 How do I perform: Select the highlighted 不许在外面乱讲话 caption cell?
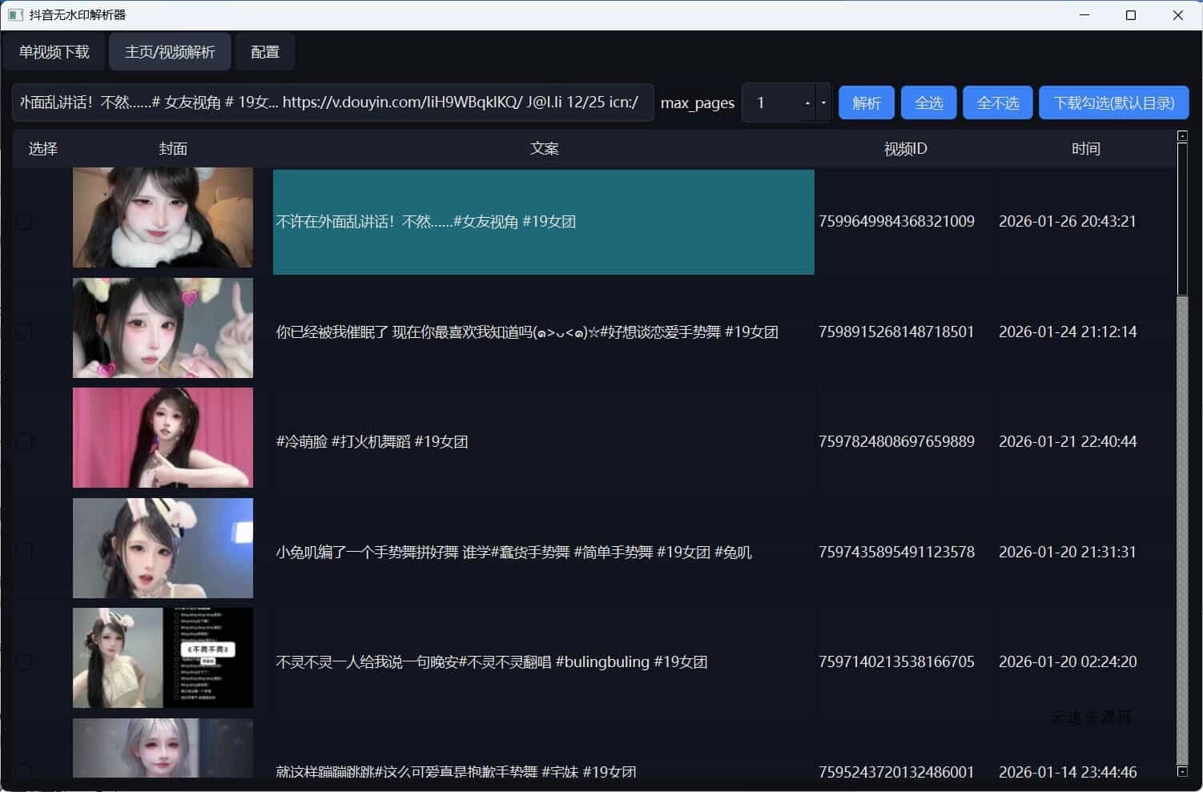coord(544,222)
